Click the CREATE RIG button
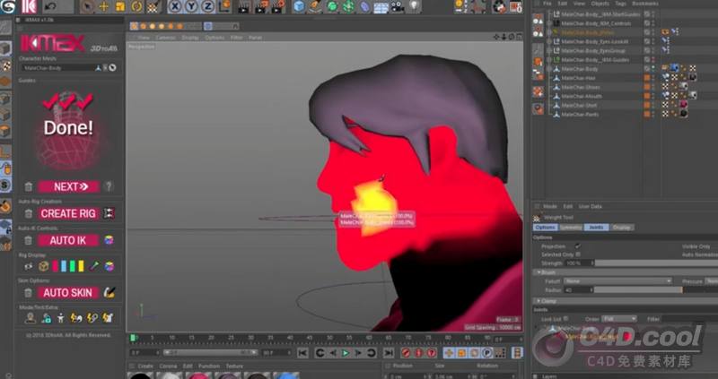The width and height of the screenshot is (718, 379). pos(68,213)
